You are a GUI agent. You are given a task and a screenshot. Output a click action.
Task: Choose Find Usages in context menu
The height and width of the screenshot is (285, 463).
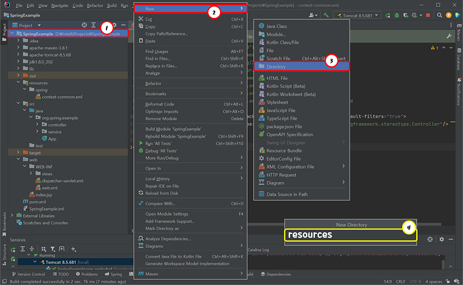tap(190, 51)
